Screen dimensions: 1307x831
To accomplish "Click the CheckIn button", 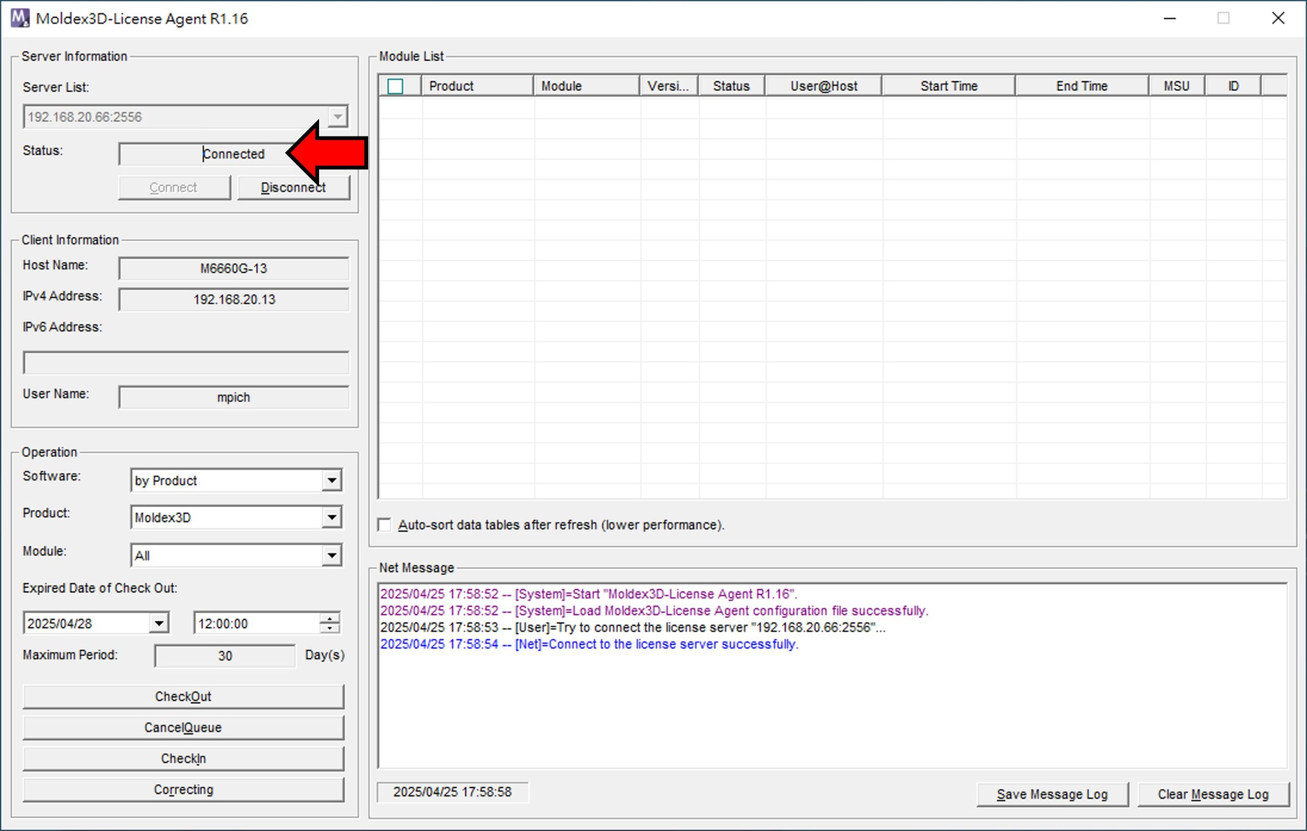I will [183, 759].
